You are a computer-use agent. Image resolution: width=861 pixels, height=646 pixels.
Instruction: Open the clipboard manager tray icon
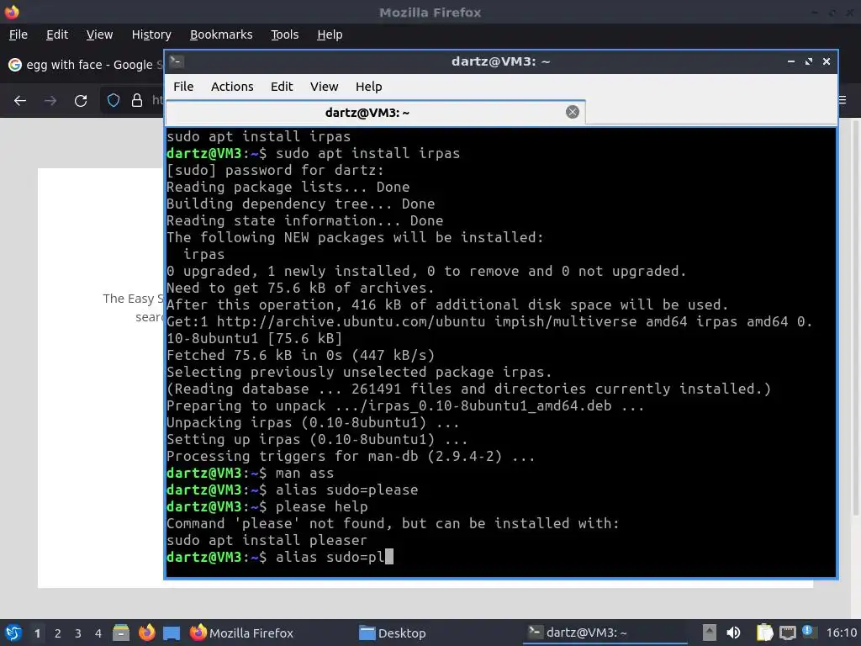(x=764, y=633)
